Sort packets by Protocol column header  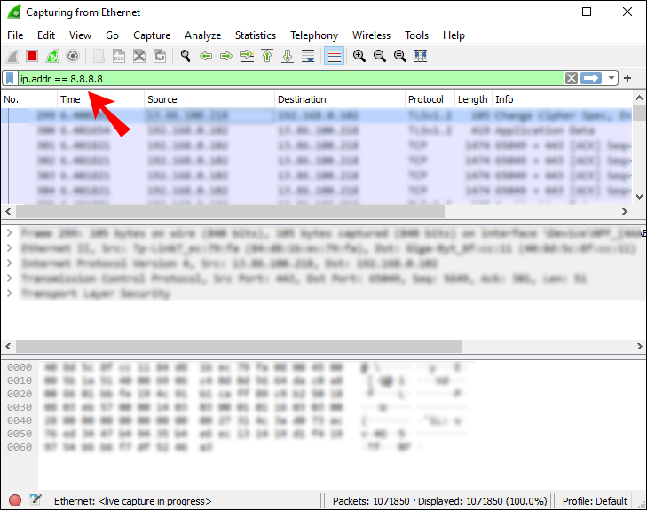430,99
